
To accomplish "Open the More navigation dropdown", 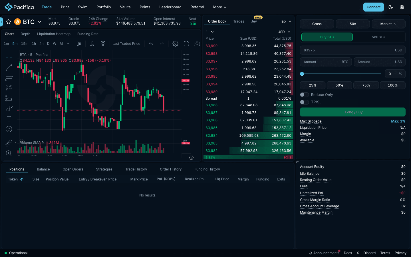I will click(x=220, y=7).
